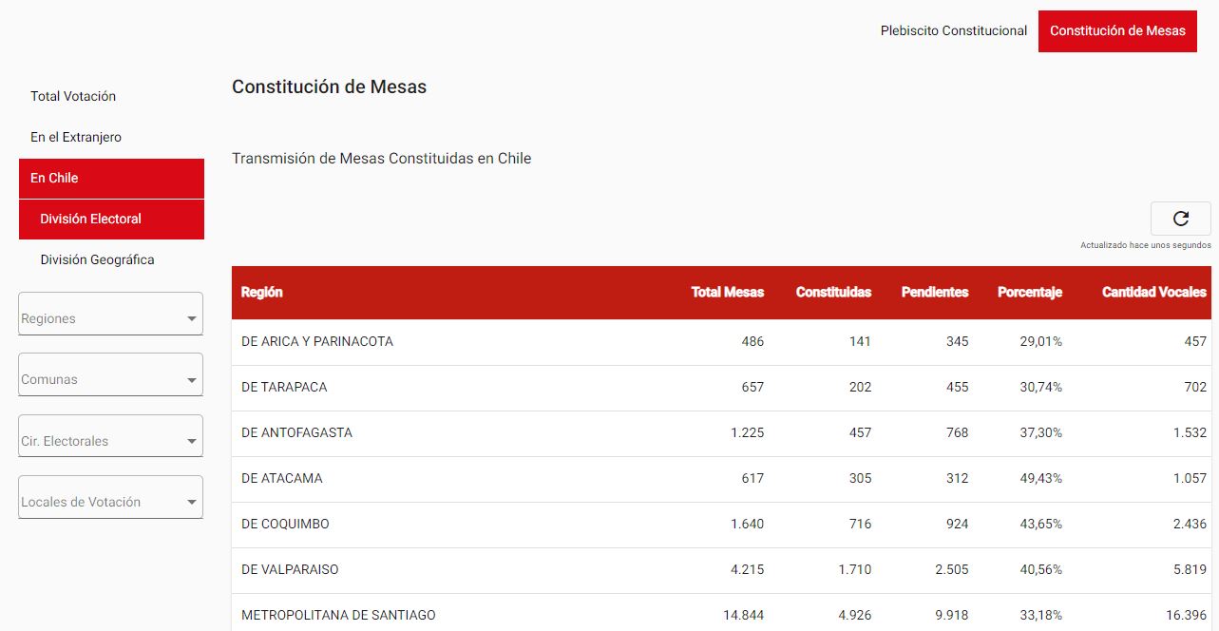This screenshot has height=631, width=1219.
Task: Click the Región column header
Action: pos(262,292)
